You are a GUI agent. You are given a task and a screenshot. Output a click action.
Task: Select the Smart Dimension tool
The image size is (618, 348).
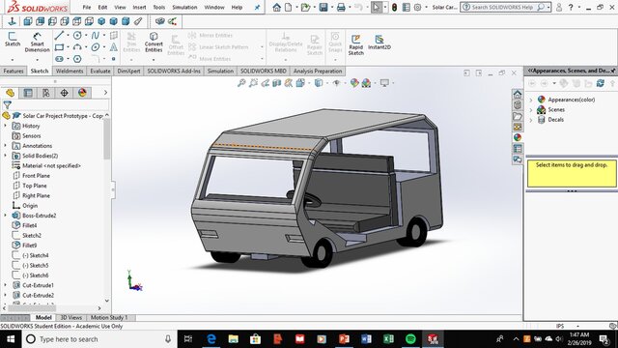tap(37, 42)
